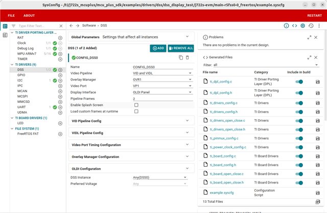Edit the Name field CONFIG_DSS0
The image size is (327, 213).
coord(162,67)
